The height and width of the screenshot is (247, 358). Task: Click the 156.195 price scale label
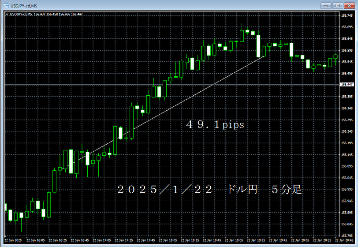pos(347,143)
